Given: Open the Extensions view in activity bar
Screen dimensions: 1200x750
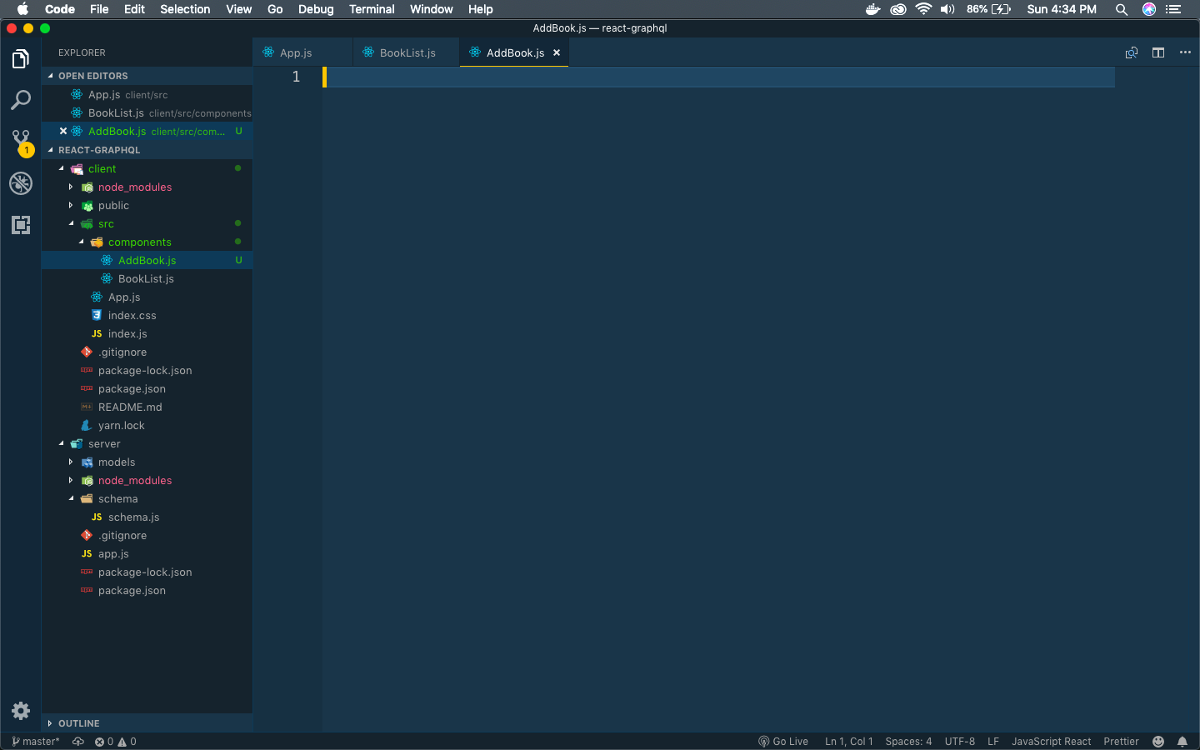Looking at the screenshot, I should (x=21, y=225).
